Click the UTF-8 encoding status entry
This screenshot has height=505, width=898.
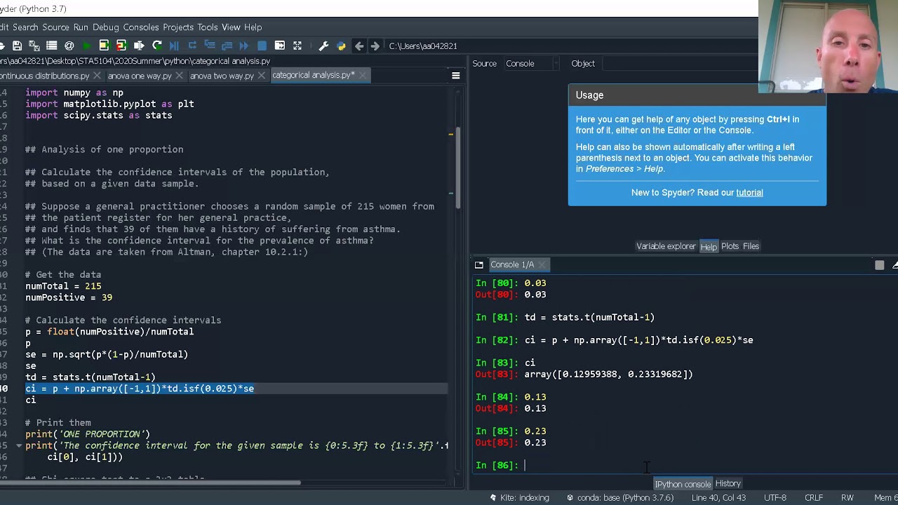(x=775, y=497)
